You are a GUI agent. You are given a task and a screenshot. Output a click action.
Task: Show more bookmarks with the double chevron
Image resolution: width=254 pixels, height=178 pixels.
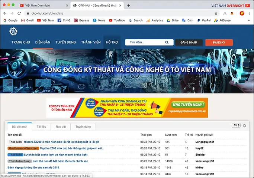pos(249,20)
